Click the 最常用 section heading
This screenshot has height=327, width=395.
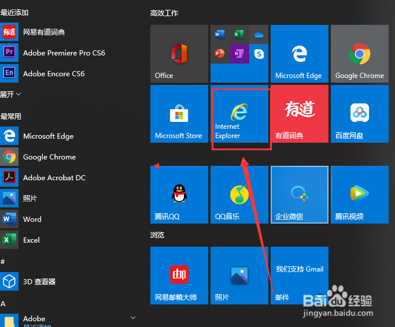[x=10, y=116]
